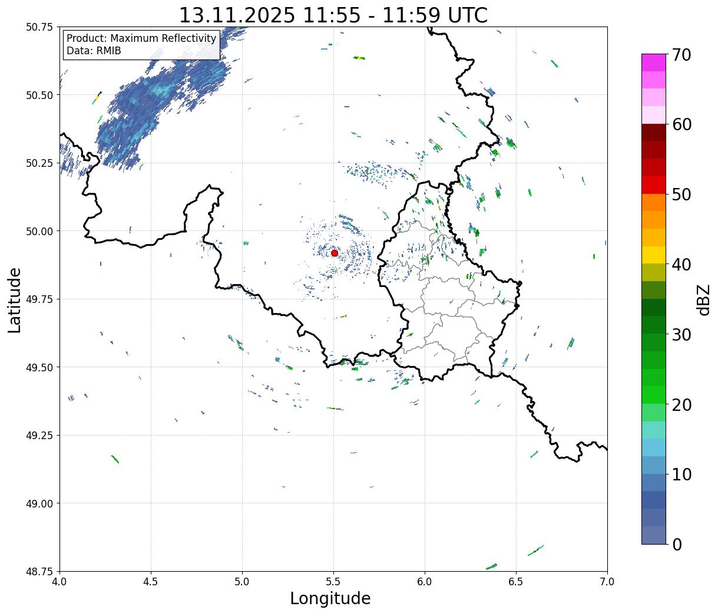The height and width of the screenshot is (613, 718).
Task: Click longitude tick label 4.0
Action: (59, 582)
